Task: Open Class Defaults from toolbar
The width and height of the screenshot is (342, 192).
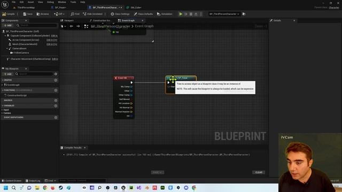Action: [x=143, y=14]
